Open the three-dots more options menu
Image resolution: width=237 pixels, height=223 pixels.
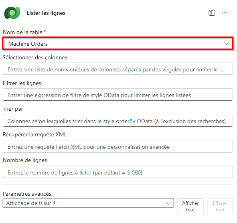[x=225, y=13]
